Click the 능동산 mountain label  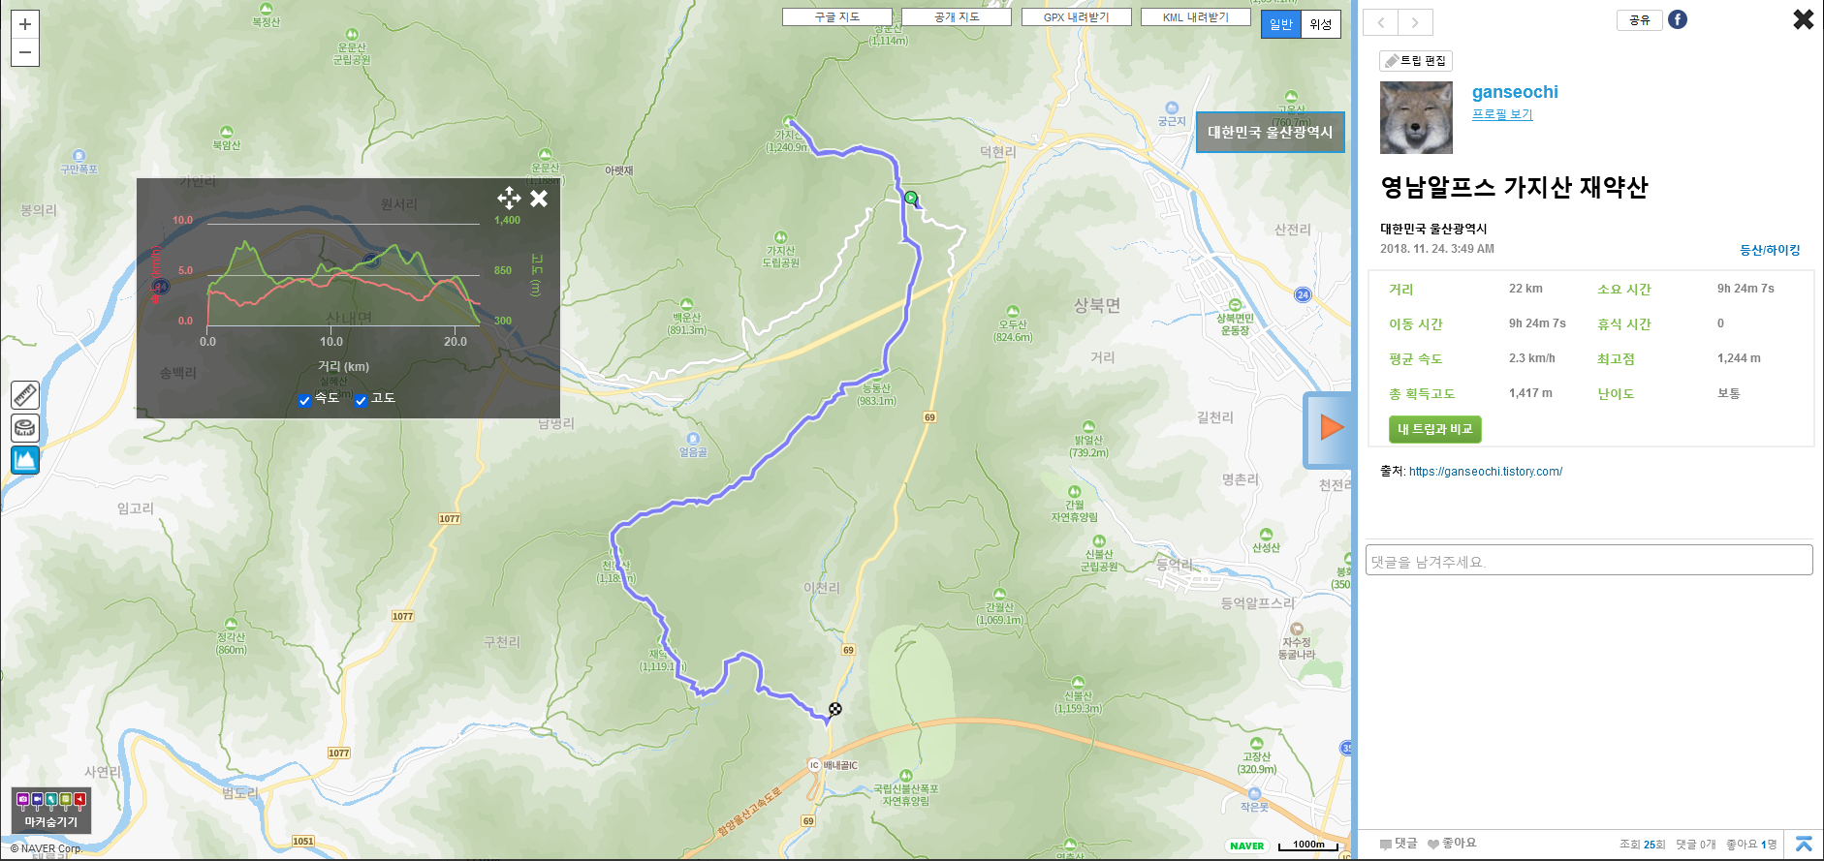pos(876,394)
